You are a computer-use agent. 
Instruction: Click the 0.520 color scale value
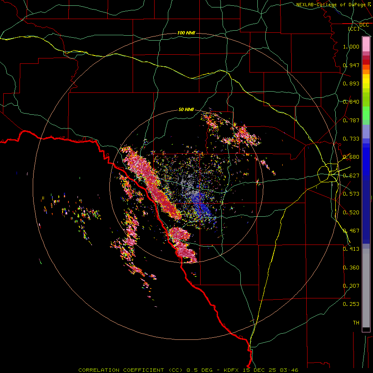351,213
